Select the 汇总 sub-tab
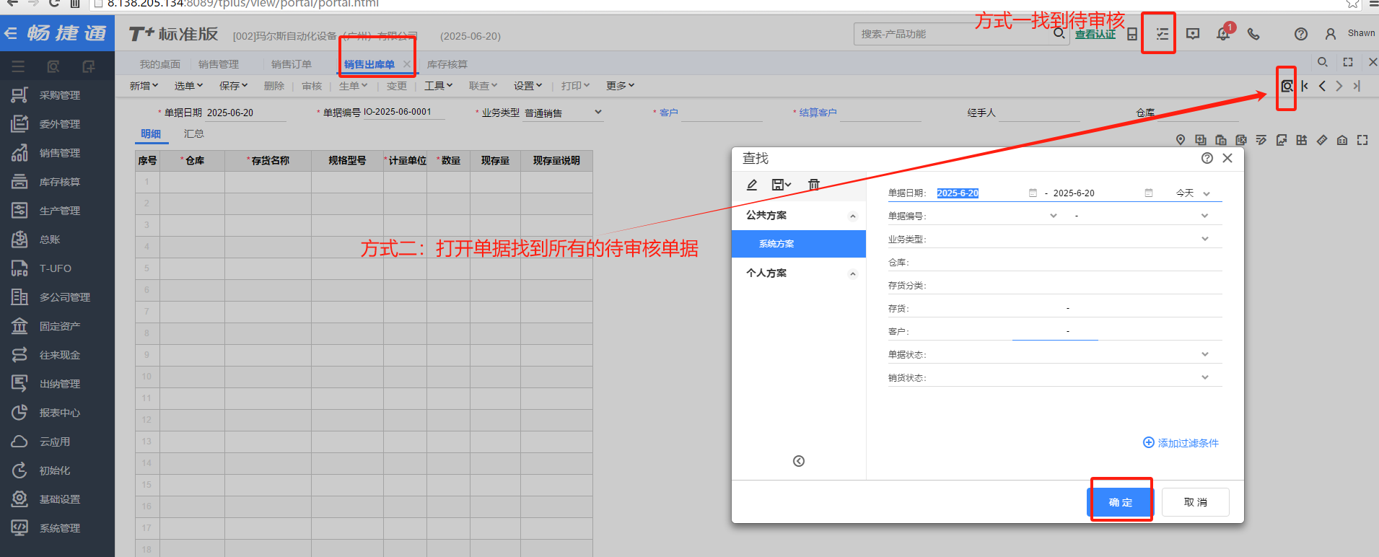This screenshot has height=557, width=1379. 193,133
